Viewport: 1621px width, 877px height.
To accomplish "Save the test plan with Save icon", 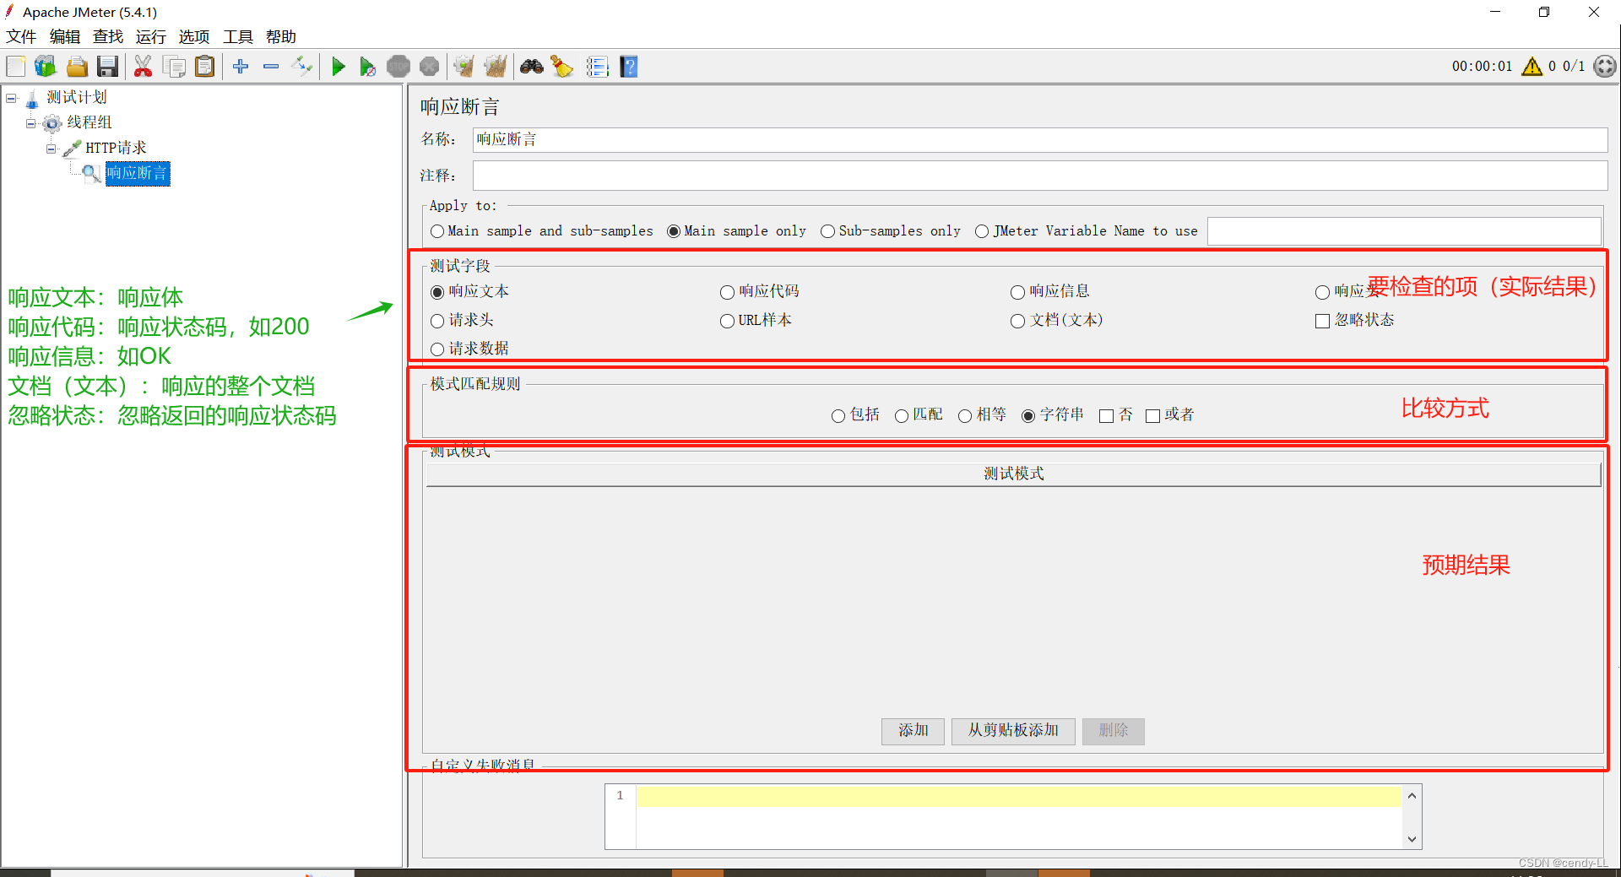I will coord(107,66).
